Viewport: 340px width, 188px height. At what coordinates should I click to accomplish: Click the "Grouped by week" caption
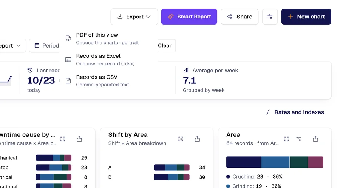(x=204, y=90)
